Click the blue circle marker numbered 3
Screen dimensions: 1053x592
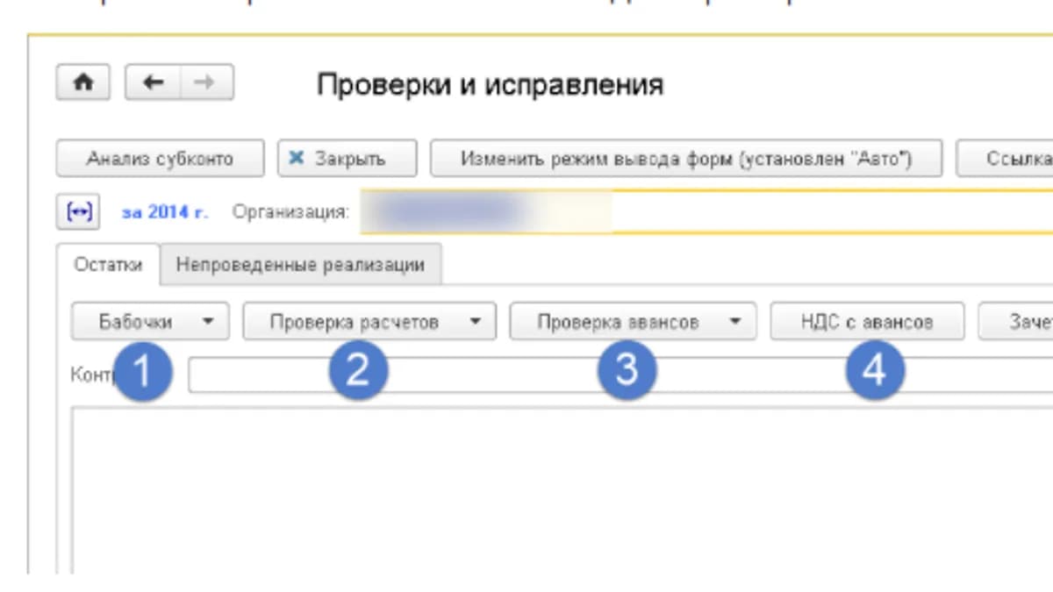pos(627,372)
